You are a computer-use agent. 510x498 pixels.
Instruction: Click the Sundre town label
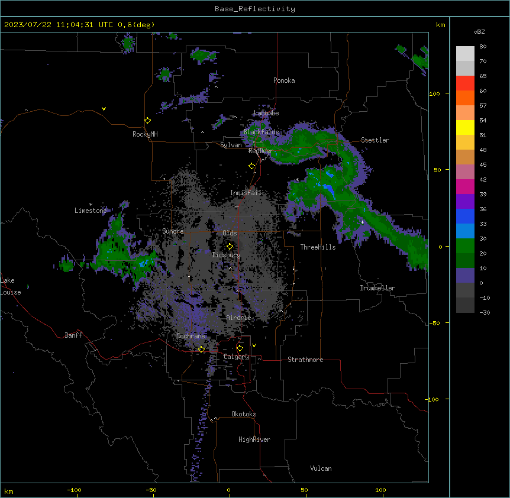point(173,231)
